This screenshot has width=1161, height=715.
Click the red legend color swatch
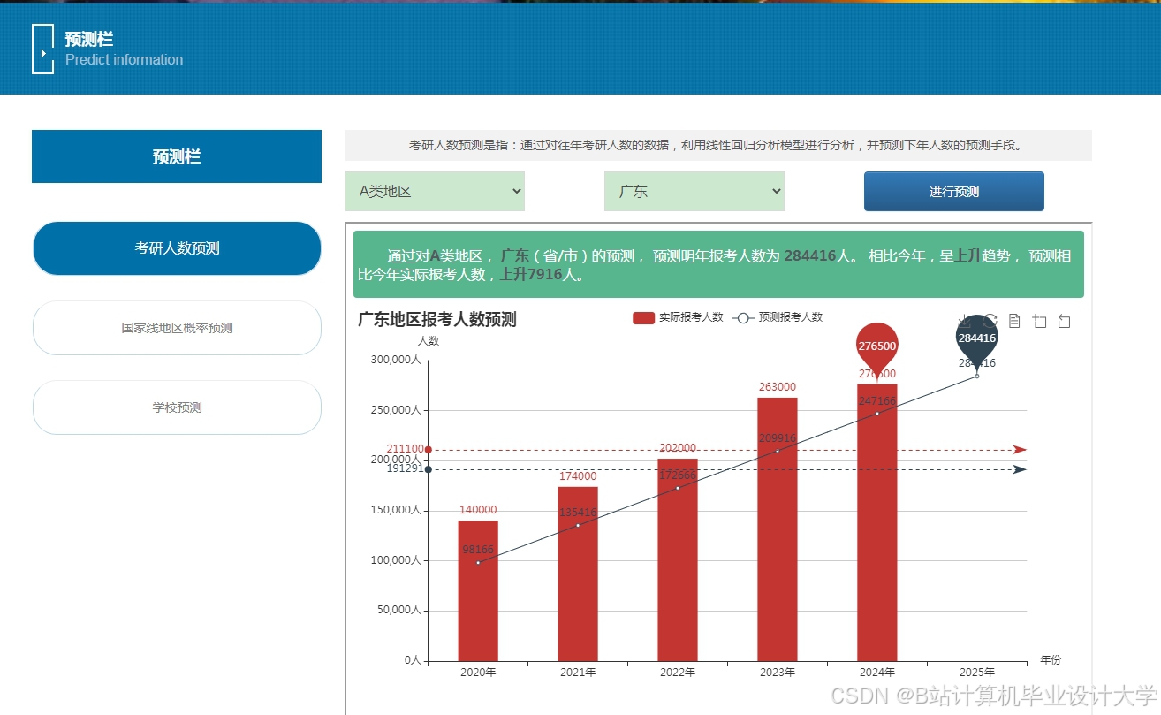(643, 317)
